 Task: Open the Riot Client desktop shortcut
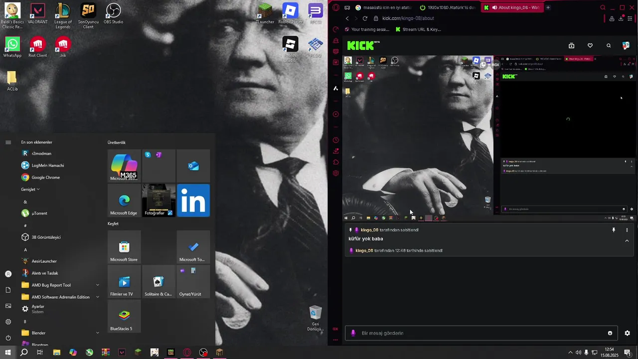coord(38,47)
